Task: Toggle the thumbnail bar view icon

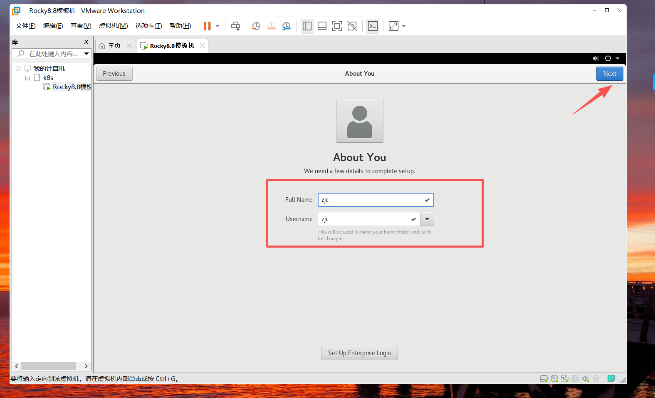Action: pyautogui.click(x=322, y=26)
